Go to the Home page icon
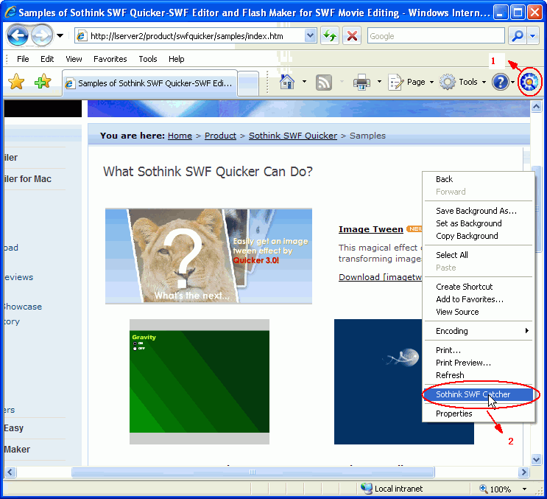This screenshot has width=547, height=499. [288, 83]
